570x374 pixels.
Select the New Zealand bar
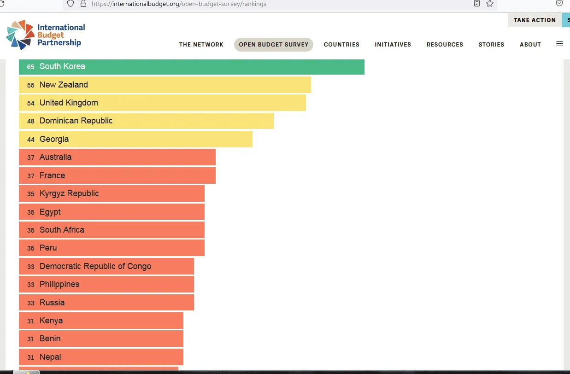coord(165,85)
